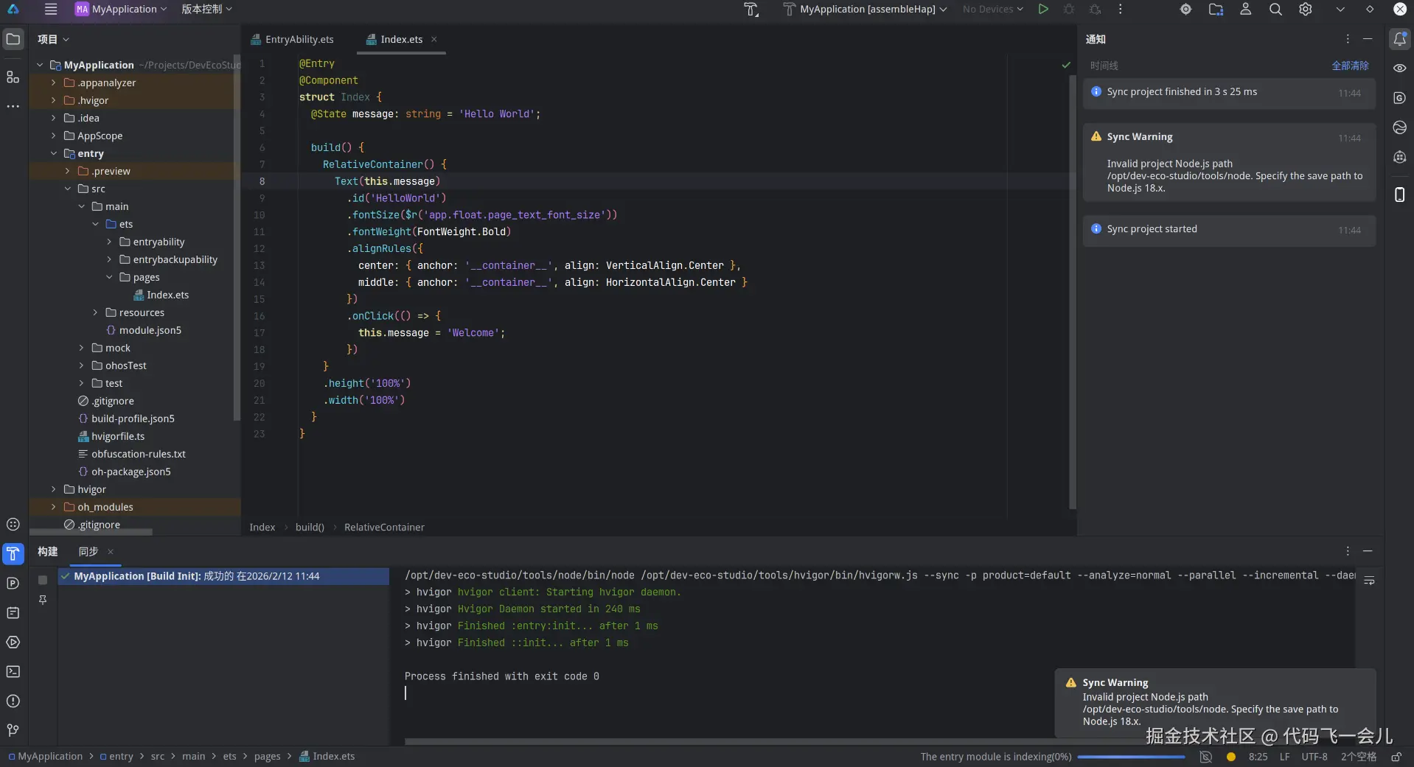Toggle pin on build output tab
The width and height of the screenshot is (1414, 767).
click(x=43, y=600)
